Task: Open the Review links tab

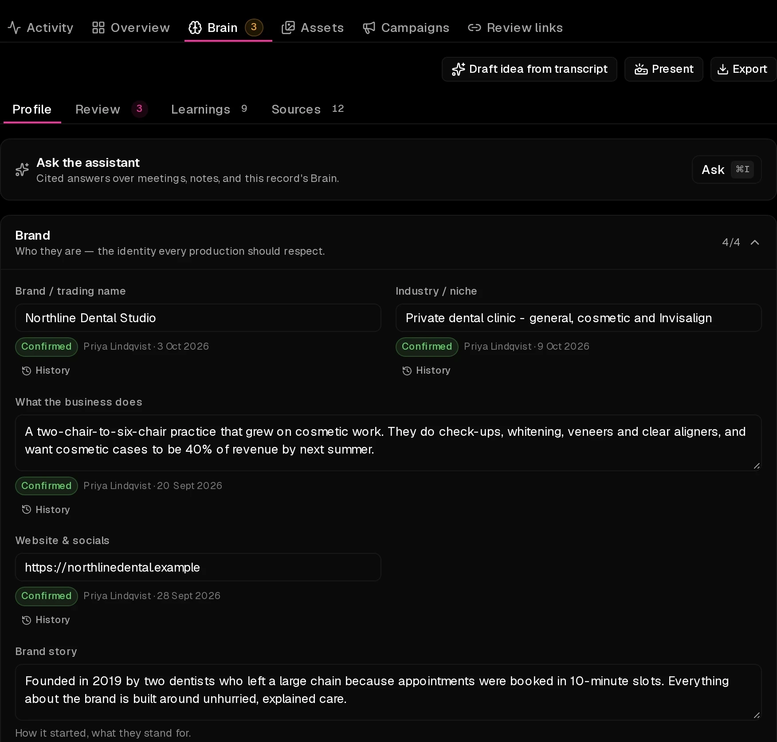Action: [515, 28]
